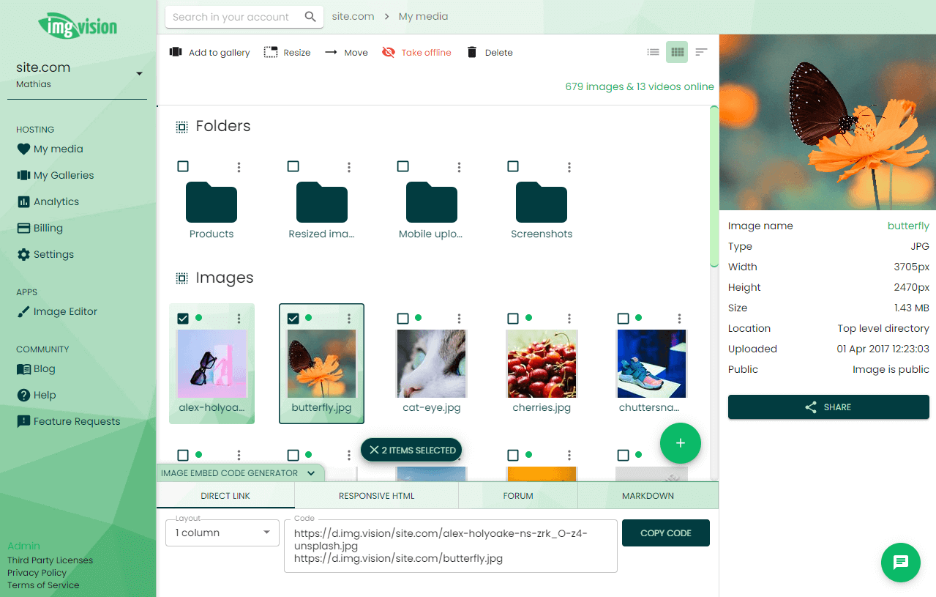Viewport: 936px width, 597px height.
Task: Open the sort options icon
Action: click(x=700, y=52)
